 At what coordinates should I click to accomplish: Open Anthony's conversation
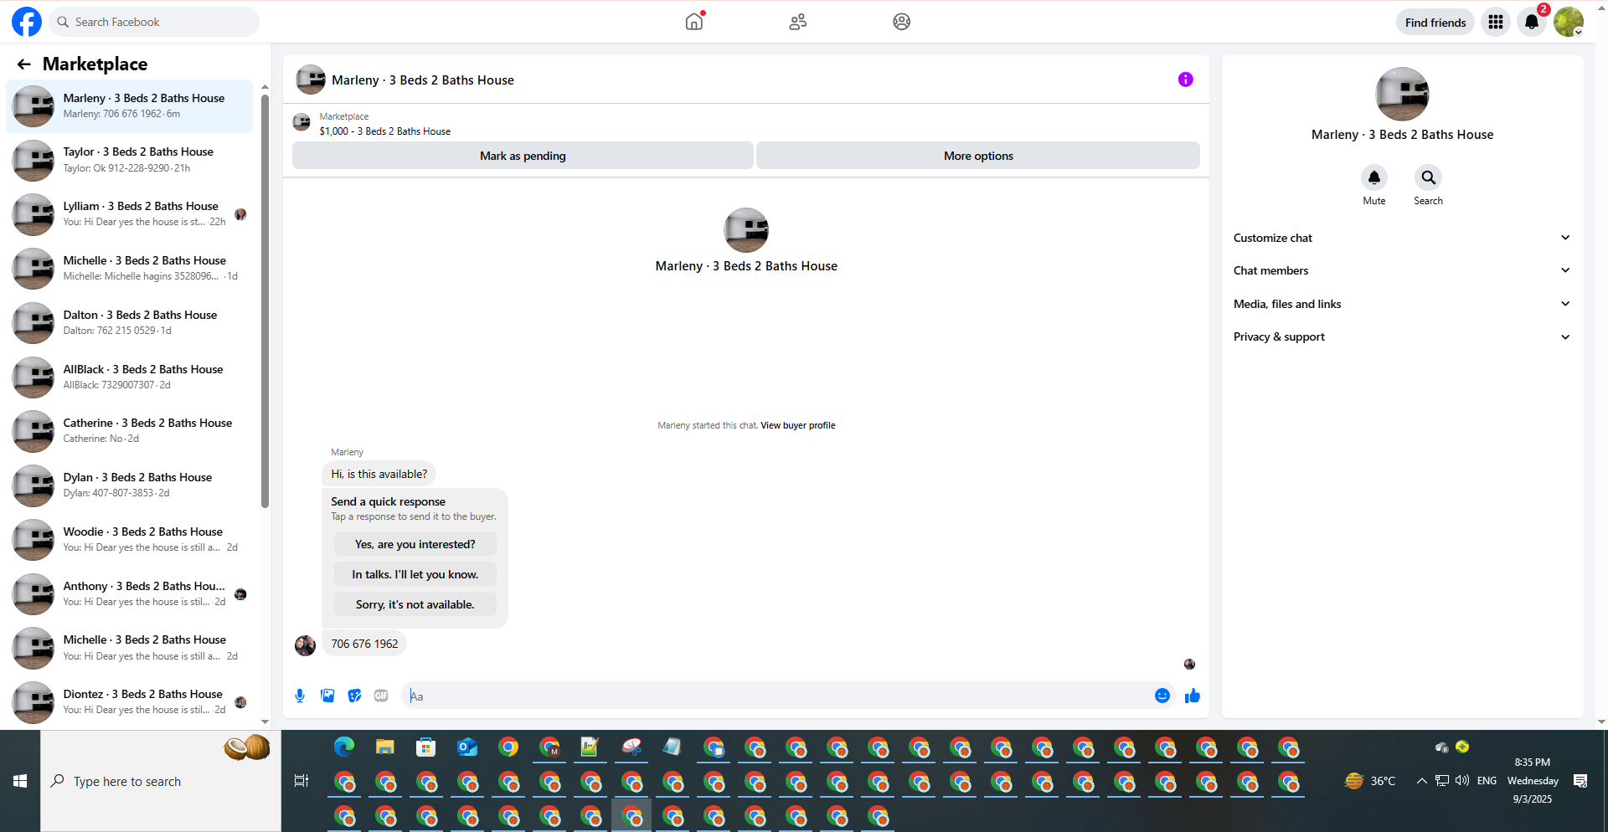click(x=130, y=594)
